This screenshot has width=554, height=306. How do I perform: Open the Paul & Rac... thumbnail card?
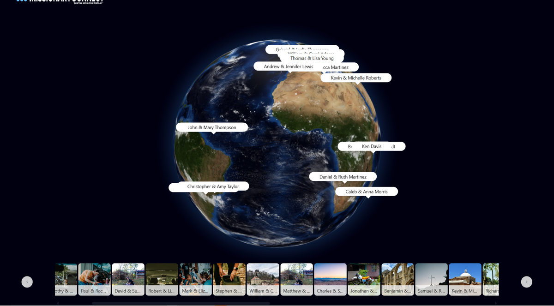95,279
